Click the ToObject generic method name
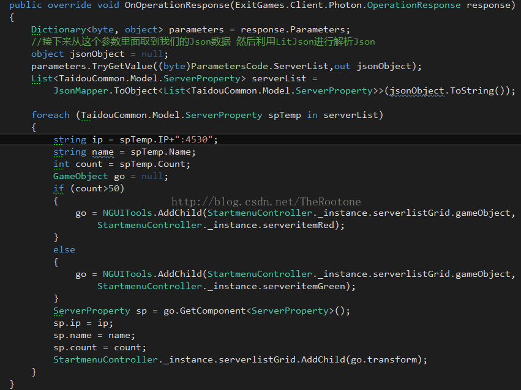 click(135, 91)
